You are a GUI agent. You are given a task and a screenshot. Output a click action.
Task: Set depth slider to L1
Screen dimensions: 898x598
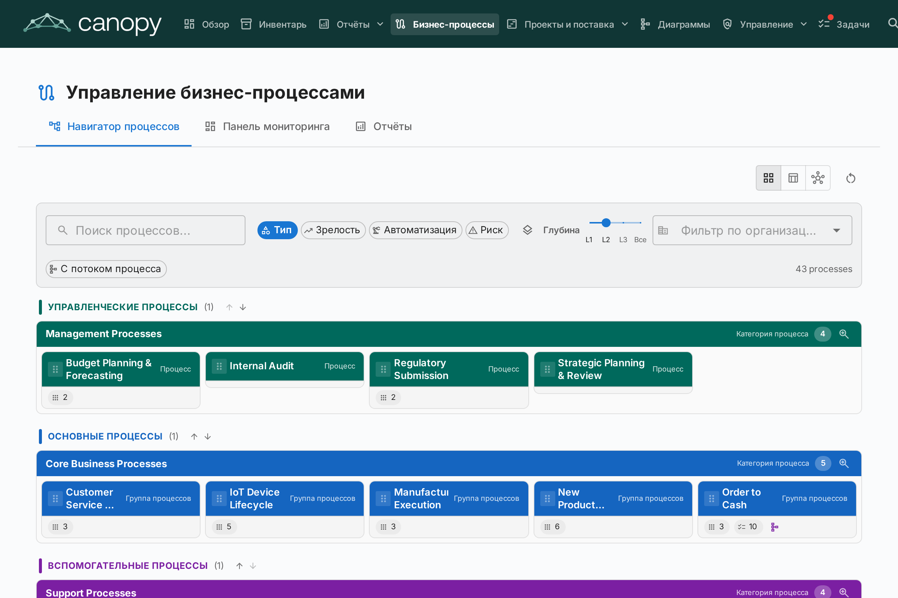(x=589, y=223)
